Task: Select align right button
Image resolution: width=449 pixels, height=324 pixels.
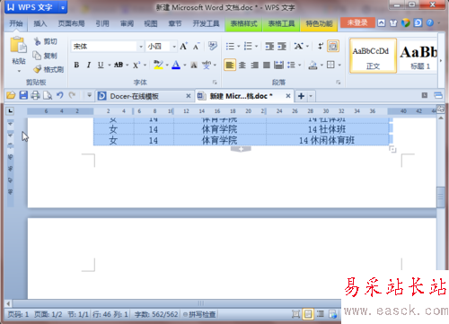Action: [x=254, y=65]
